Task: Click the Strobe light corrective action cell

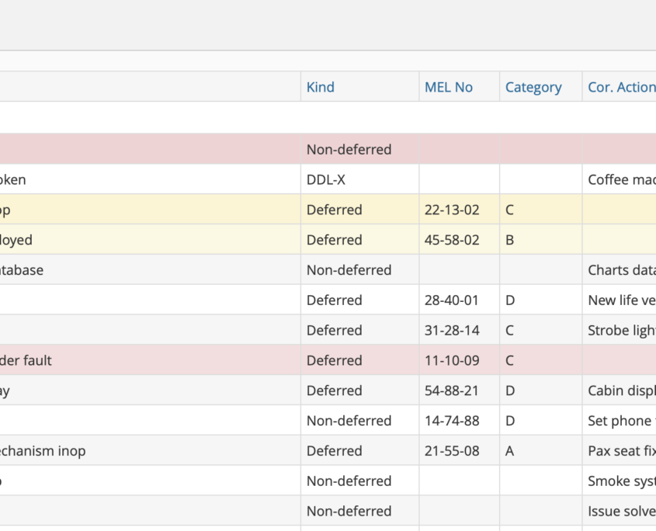Action: 620,331
